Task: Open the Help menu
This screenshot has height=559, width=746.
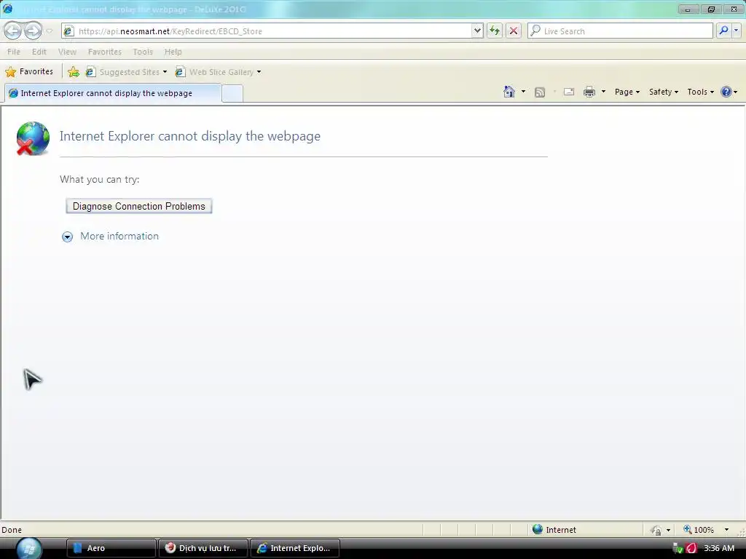Action: (x=173, y=52)
